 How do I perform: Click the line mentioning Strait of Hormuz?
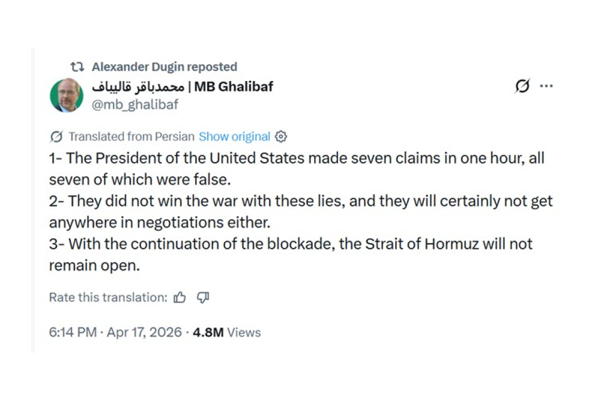(x=291, y=244)
